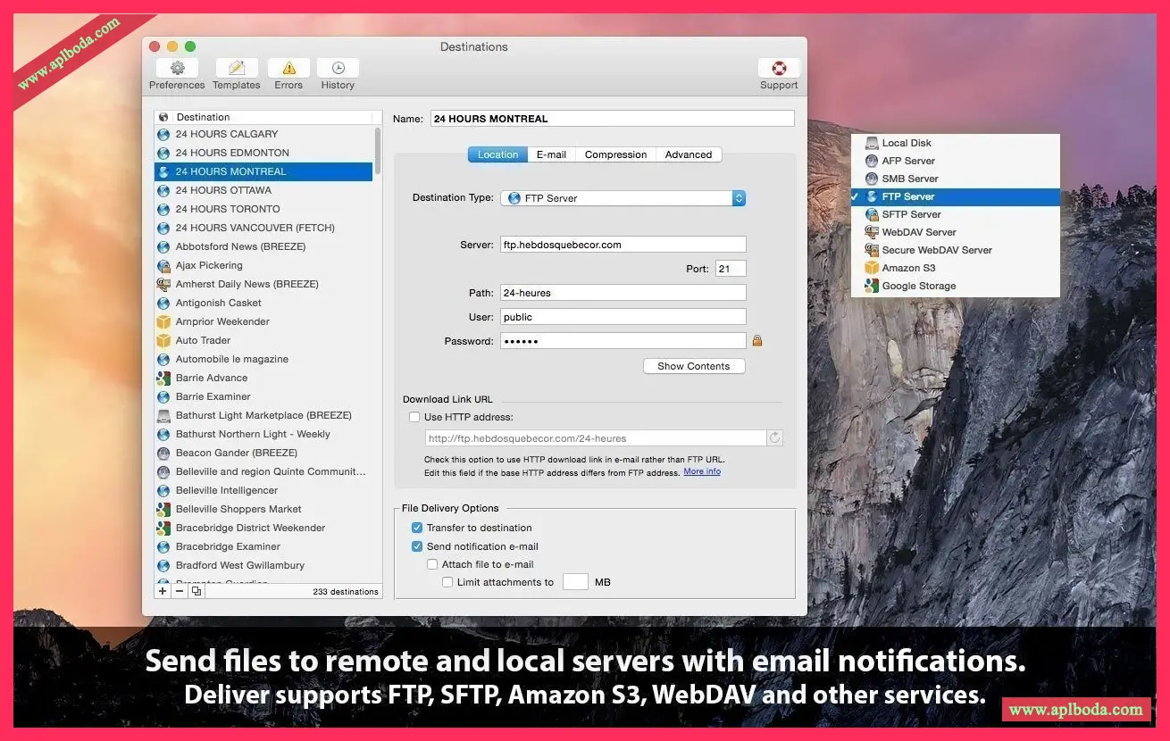Select Antigonish Casket destination
The width and height of the screenshot is (1170, 741).
(x=263, y=303)
